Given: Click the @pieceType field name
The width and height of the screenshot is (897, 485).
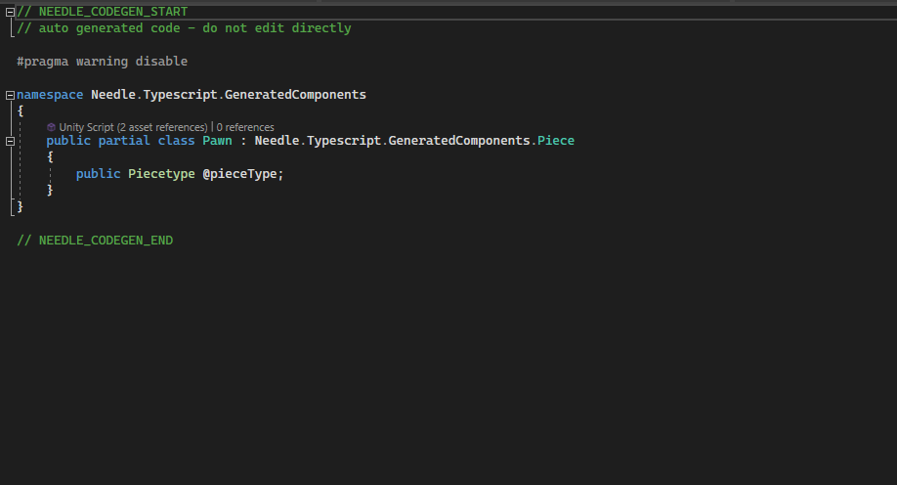Looking at the screenshot, I should tap(242, 174).
